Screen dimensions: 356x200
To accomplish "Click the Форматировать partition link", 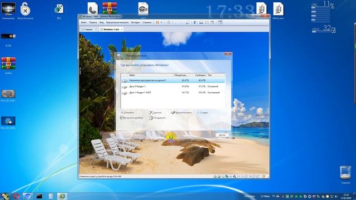I will click(x=181, y=112).
